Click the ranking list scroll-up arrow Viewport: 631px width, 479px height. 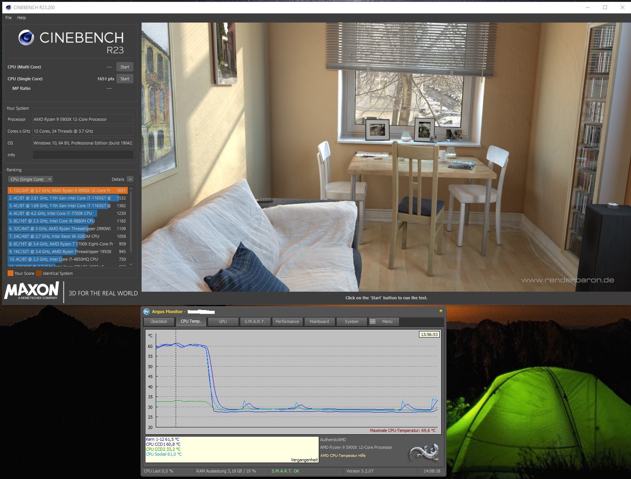point(131,189)
